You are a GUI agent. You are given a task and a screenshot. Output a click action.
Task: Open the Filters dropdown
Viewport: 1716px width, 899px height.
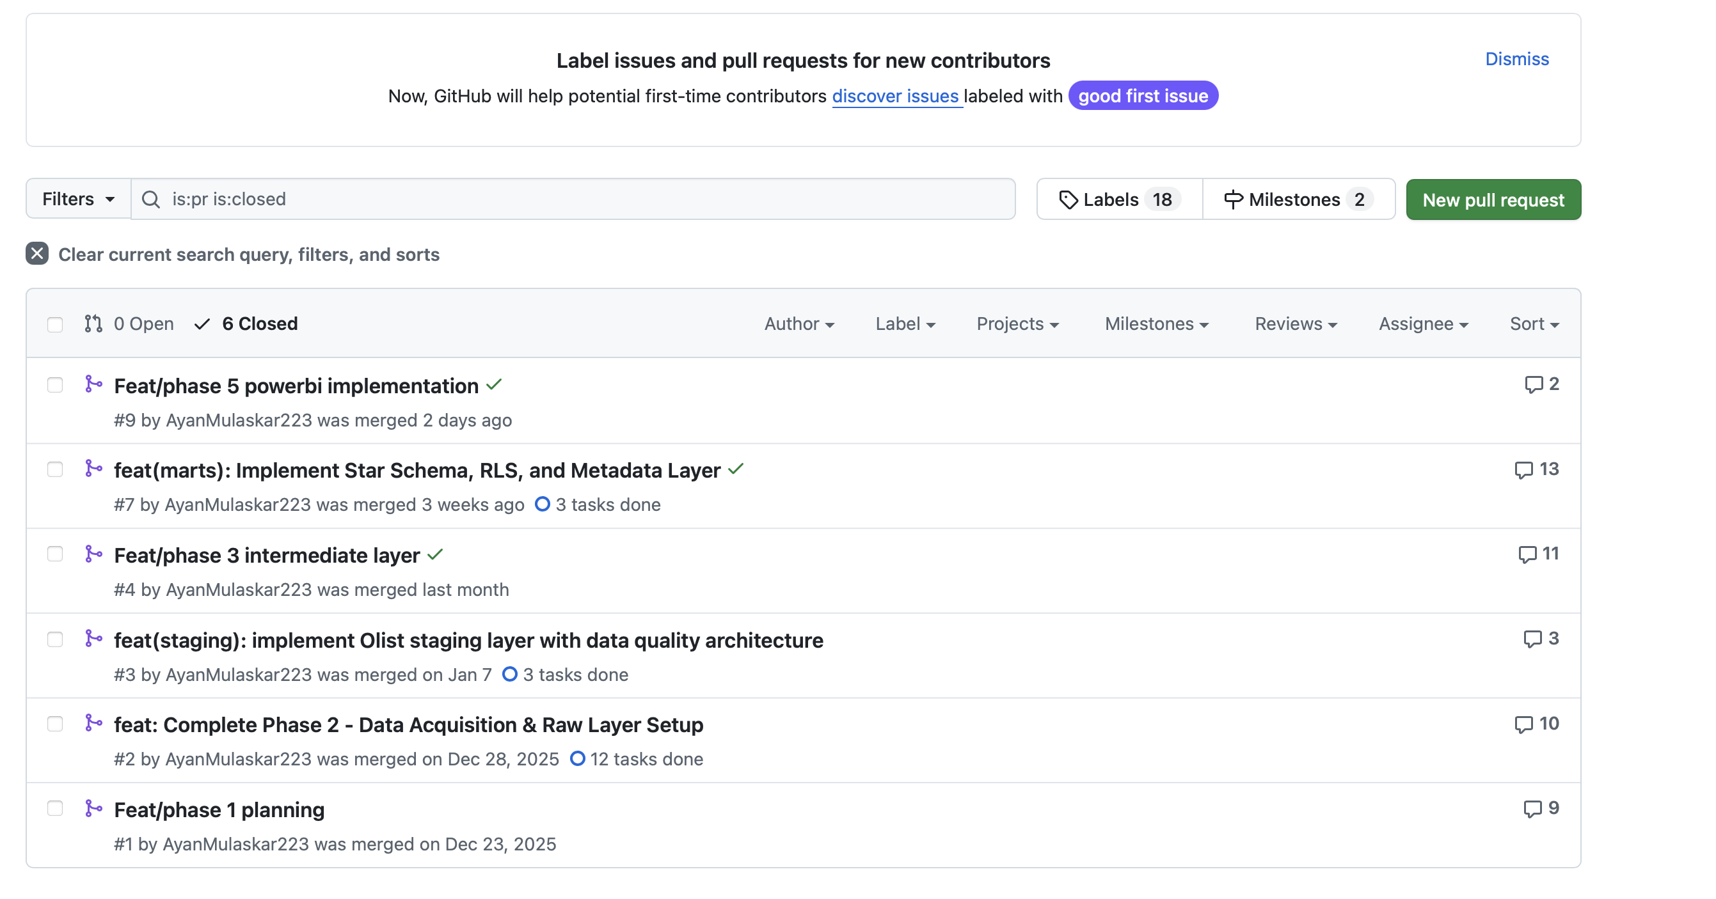[x=78, y=199]
